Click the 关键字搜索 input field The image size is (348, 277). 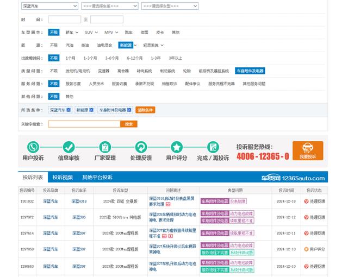(84, 124)
